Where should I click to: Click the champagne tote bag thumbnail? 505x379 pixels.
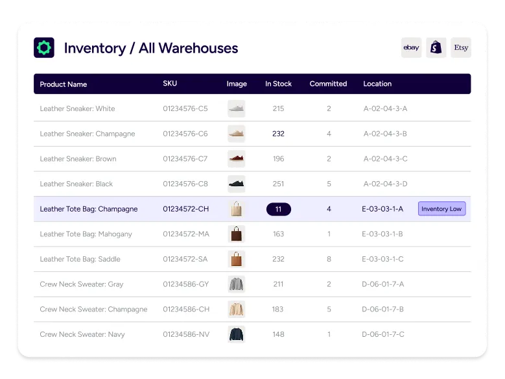pyautogui.click(x=236, y=209)
